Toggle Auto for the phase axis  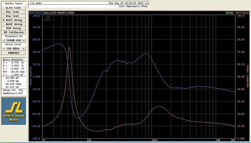click(32, 13)
